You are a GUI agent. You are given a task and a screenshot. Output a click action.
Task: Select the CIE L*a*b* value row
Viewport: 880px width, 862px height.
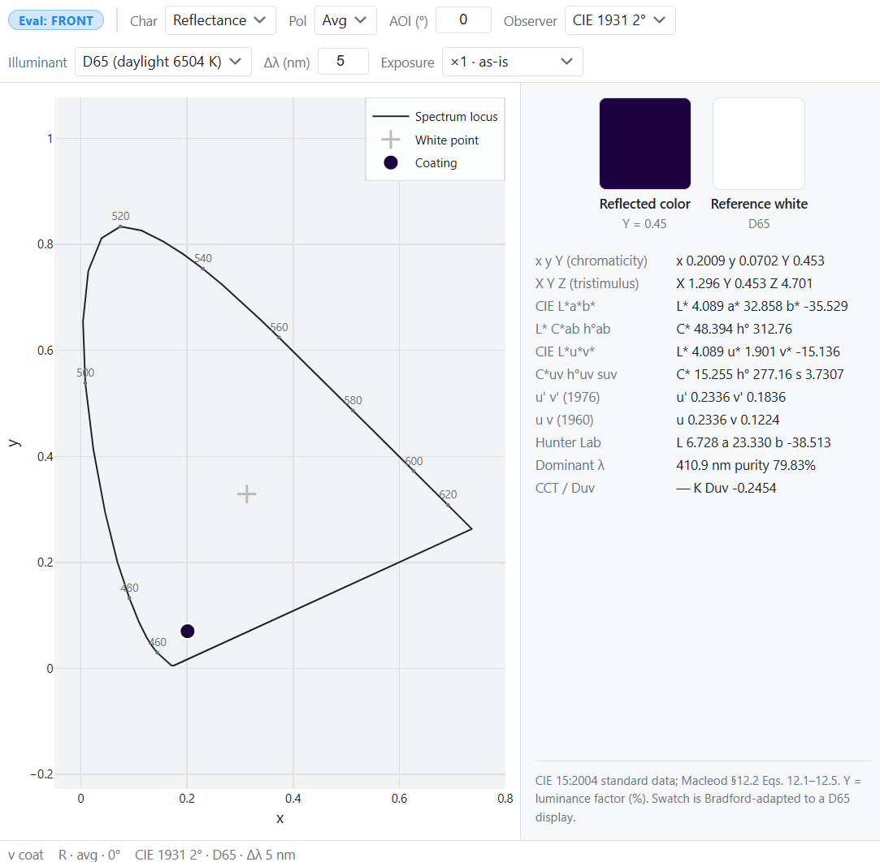coord(761,306)
